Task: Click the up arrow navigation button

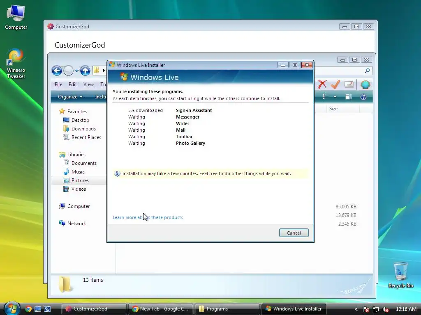Action: (x=85, y=71)
